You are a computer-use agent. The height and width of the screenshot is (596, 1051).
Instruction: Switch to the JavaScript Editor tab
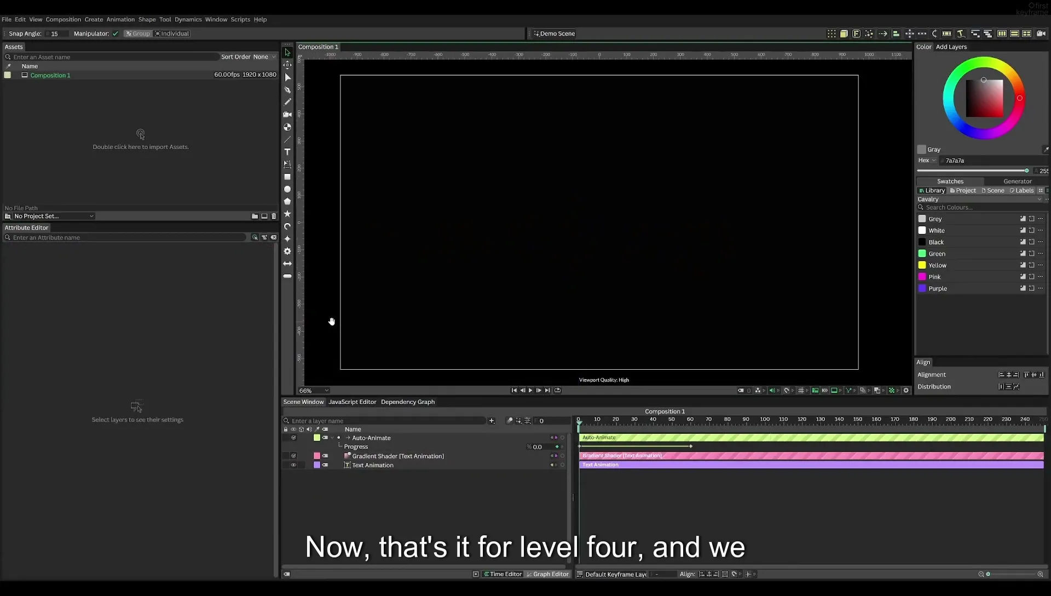(x=352, y=402)
